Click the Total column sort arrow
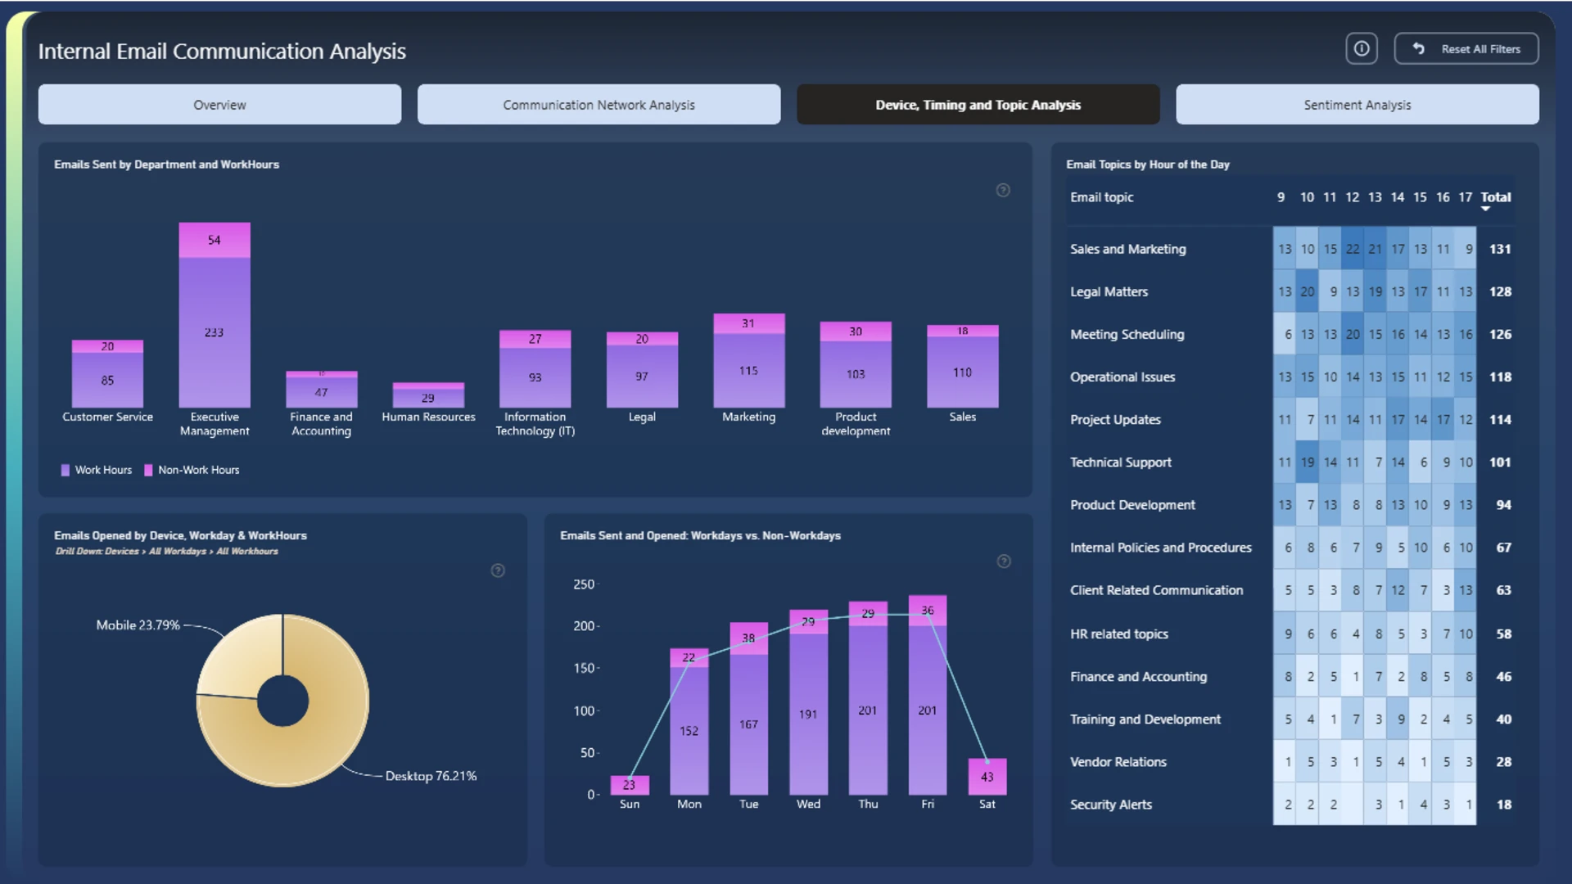 [x=1485, y=209]
